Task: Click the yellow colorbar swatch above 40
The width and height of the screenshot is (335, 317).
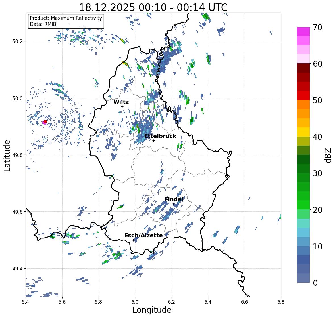Action: [x=303, y=132]
